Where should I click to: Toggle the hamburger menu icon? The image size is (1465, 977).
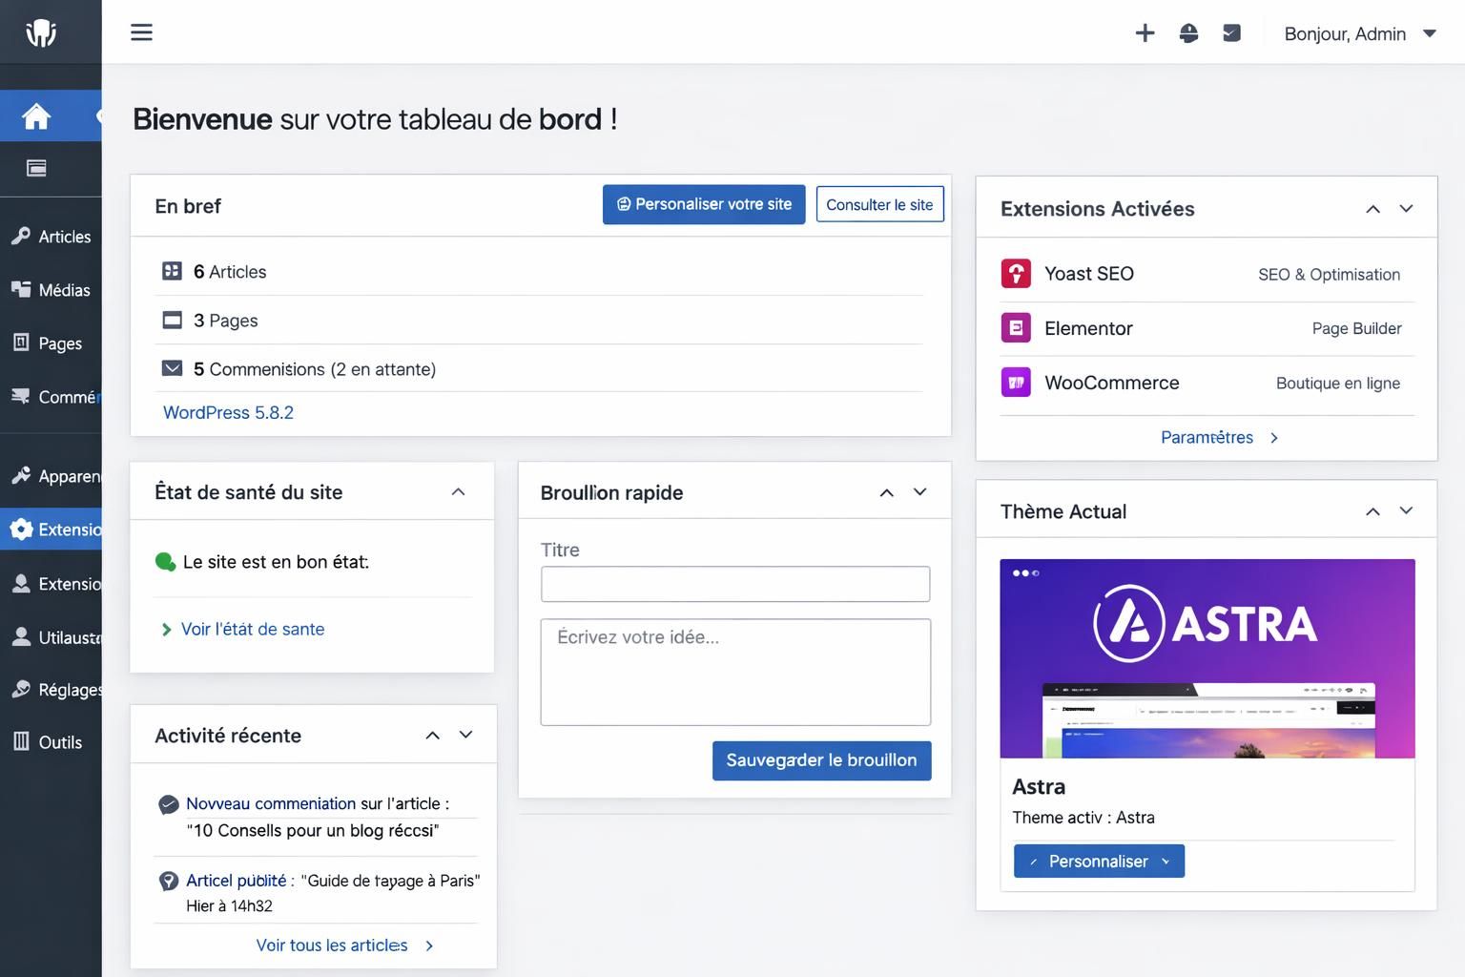141,32
